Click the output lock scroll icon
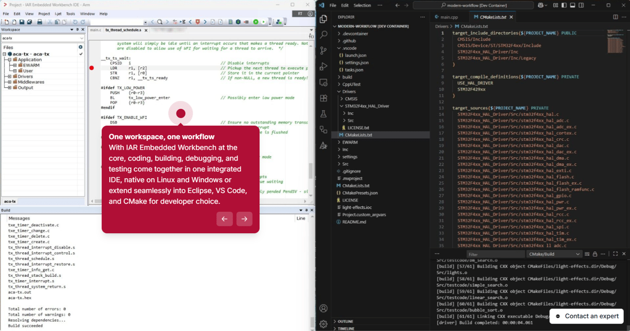 pyautogui.click(x=595, y=254)
